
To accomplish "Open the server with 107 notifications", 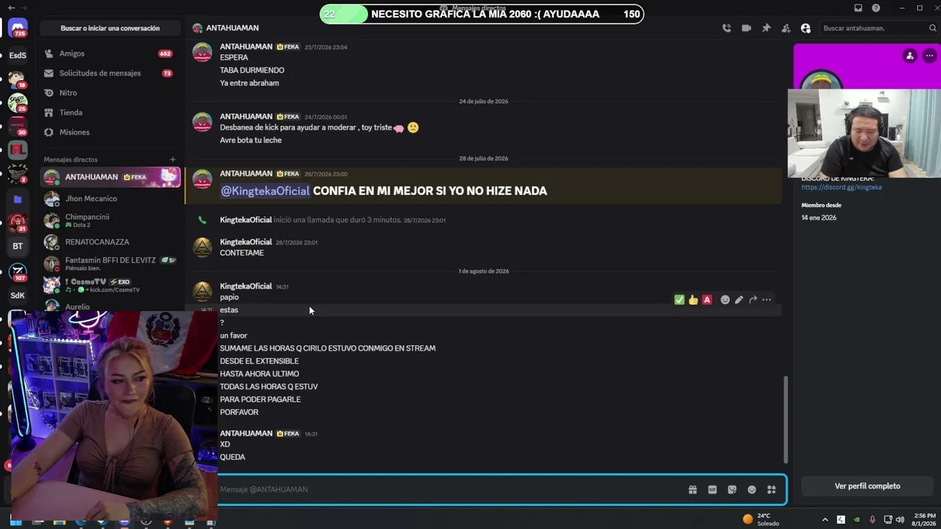I will point(18,272).
